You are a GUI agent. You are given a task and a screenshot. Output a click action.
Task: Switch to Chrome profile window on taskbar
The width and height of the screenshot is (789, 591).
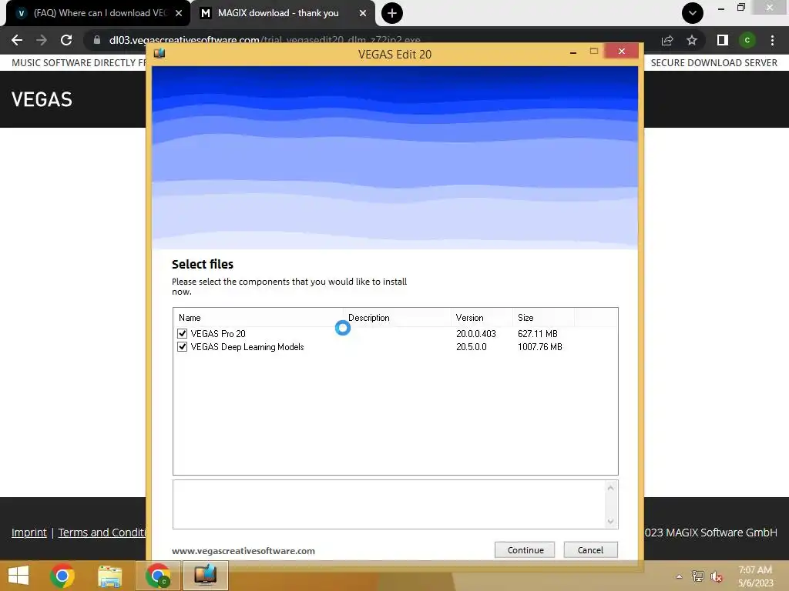pyautogui.click(x=157, y=576)
